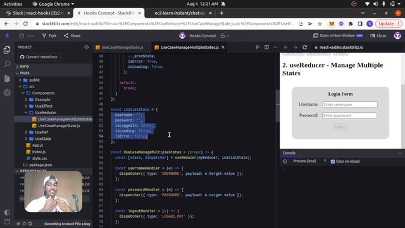Bookmark the page with the star icon

[320, 24]
